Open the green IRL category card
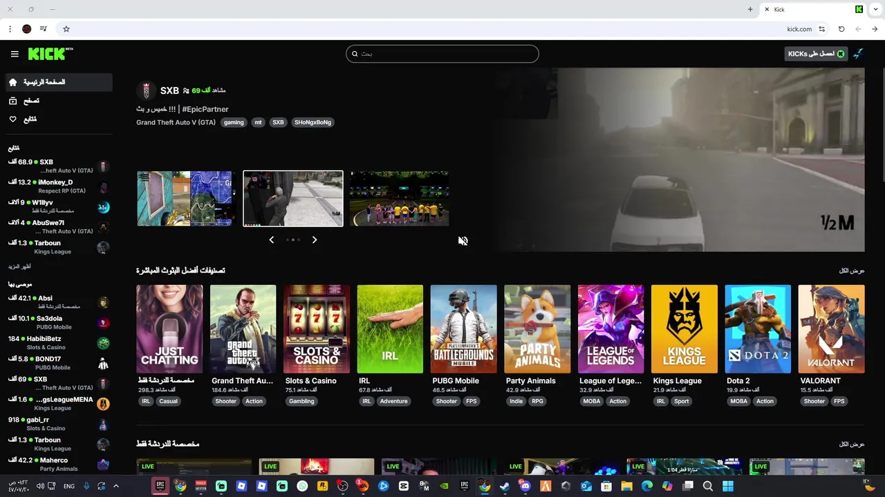This screenshot has width=885, height=497. tap(390, 329)
